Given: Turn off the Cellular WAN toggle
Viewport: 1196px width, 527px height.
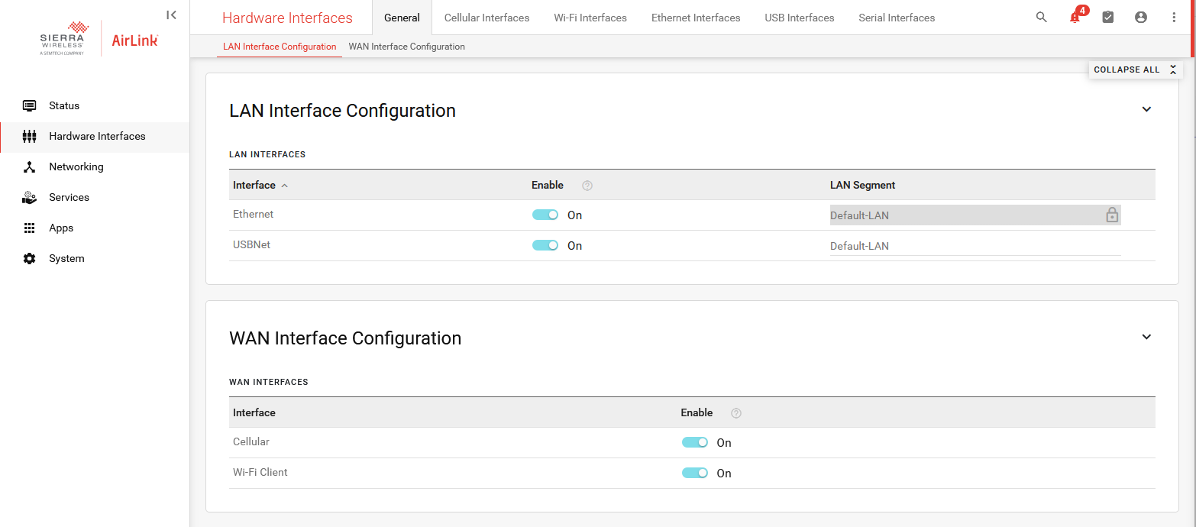Looking at the screenshot, I should pos(694,443).
